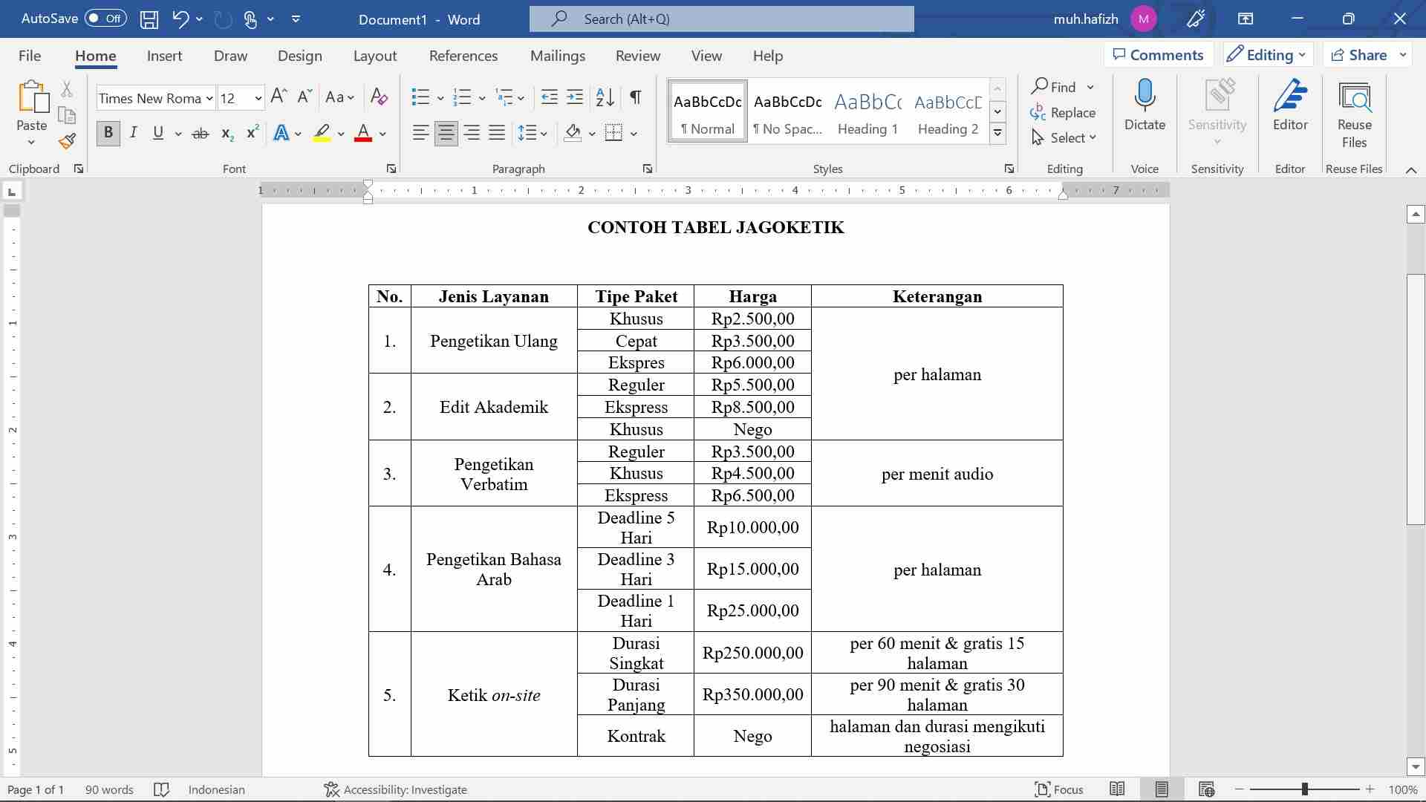
Task: Toggle paragraph marks visibility
Action: pyautogui.click(x=636, y=97)
